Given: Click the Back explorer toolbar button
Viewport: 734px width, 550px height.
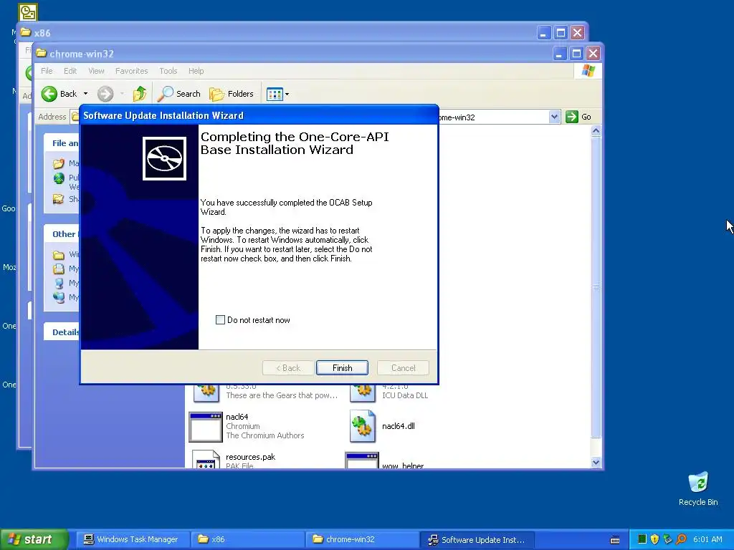Looking at the screenshot, I should (59, 94).
